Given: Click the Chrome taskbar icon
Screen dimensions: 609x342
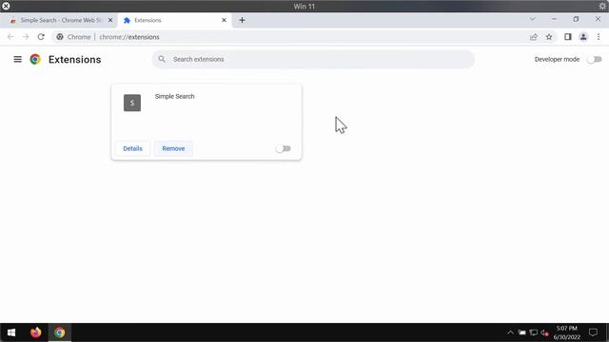Looking at the screenshot, I should point(59,332).
